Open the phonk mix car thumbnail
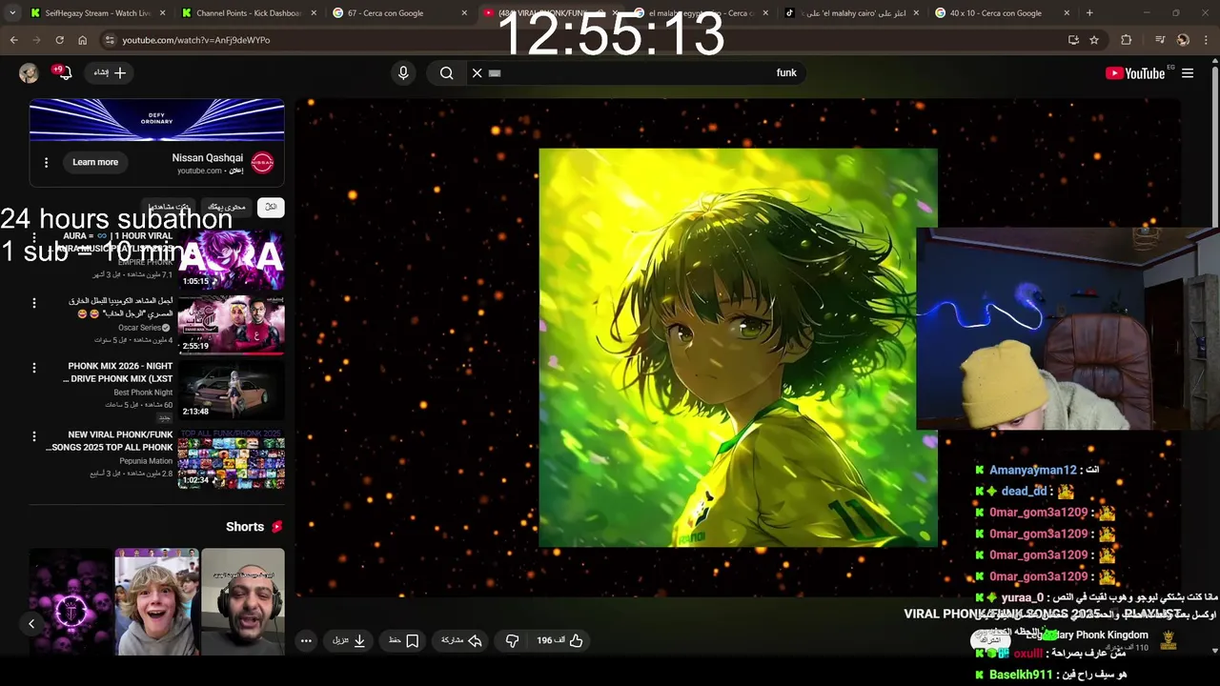Screen dimensions: 1220x686 click(231, 389)
